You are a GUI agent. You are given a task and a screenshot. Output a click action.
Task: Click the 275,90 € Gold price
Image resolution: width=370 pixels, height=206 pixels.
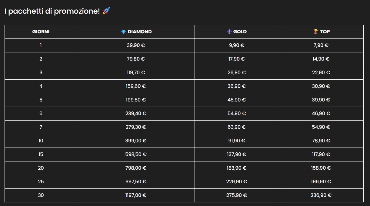coord(237,195)
